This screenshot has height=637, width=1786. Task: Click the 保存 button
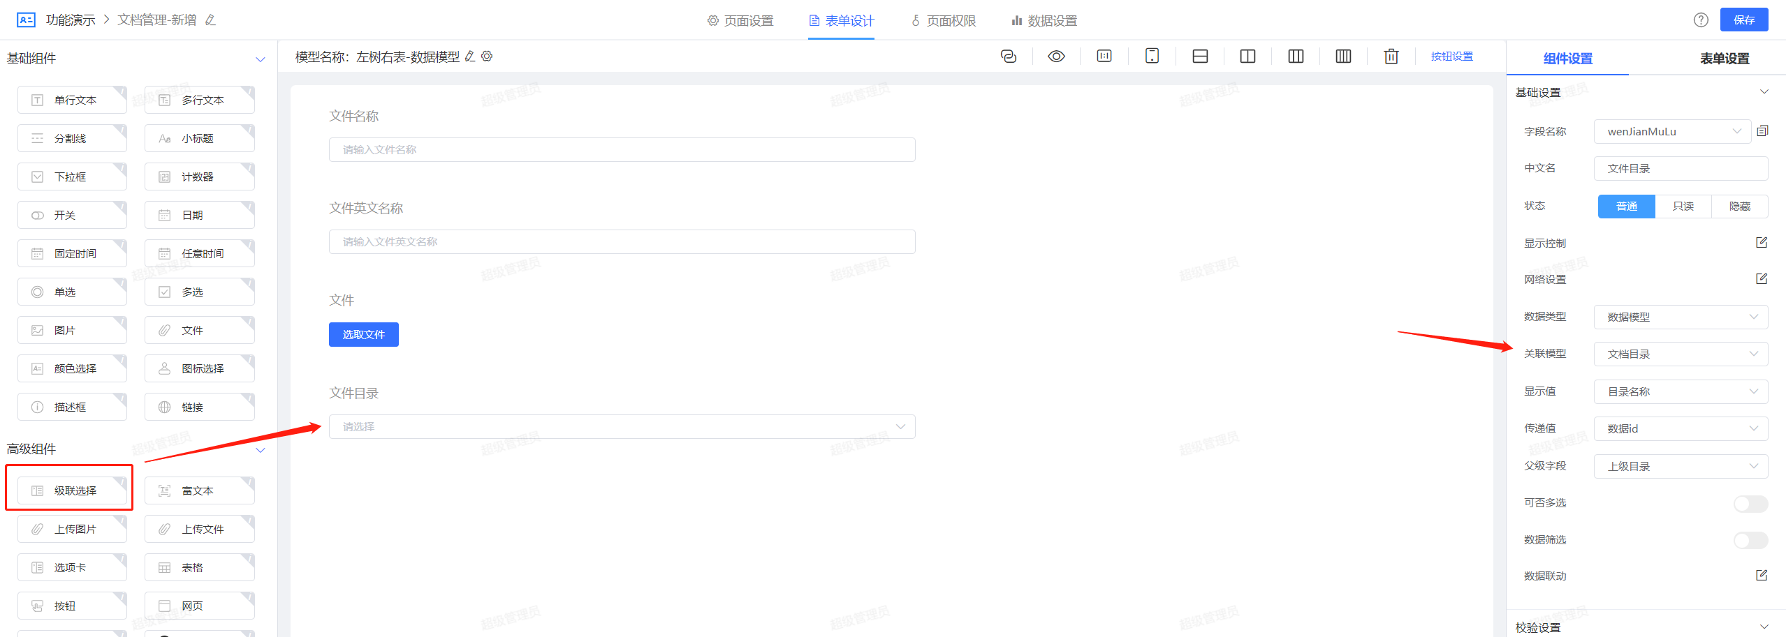point(1743,20)
